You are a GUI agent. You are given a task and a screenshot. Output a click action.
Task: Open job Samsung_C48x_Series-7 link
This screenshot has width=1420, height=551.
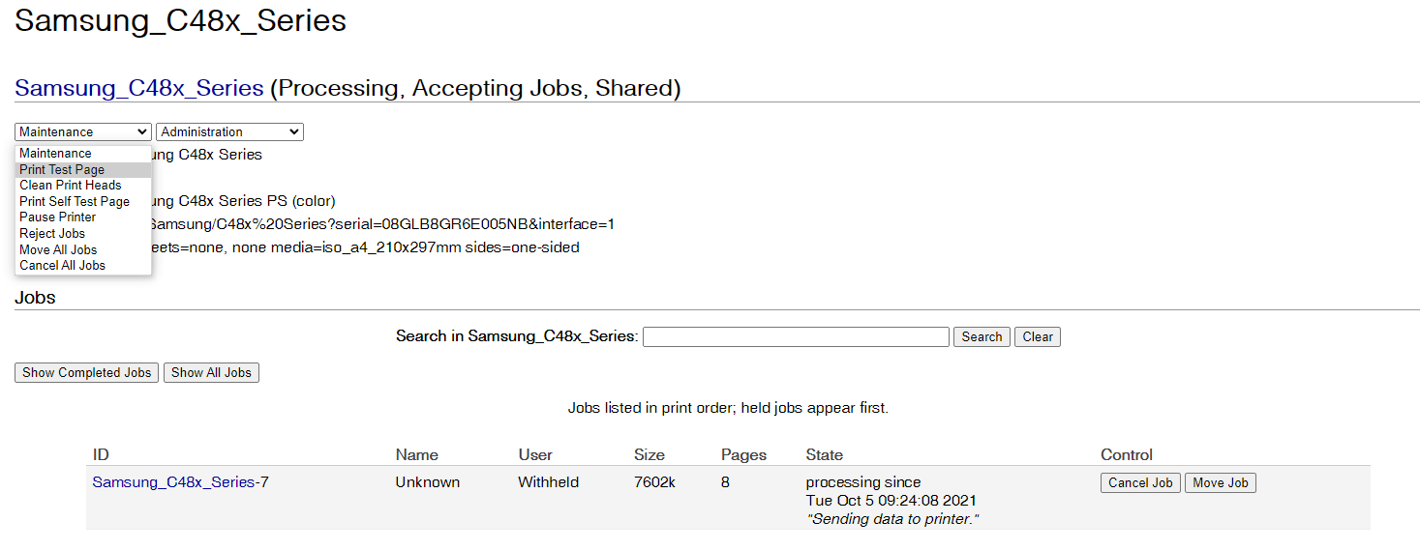click(180, 481)
